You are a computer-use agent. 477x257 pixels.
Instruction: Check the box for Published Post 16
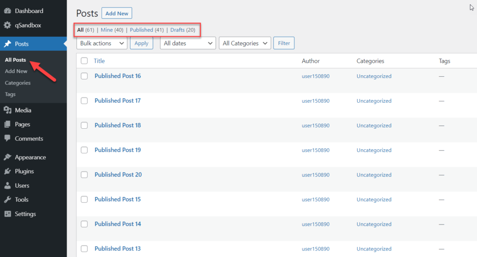tap(84, 76)
